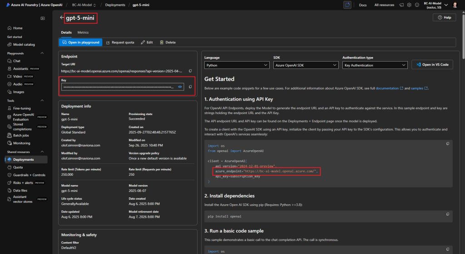This screenshot has height=254, width=465.
Task: Reveal the API key with eye icon
Action: point(180,86)
